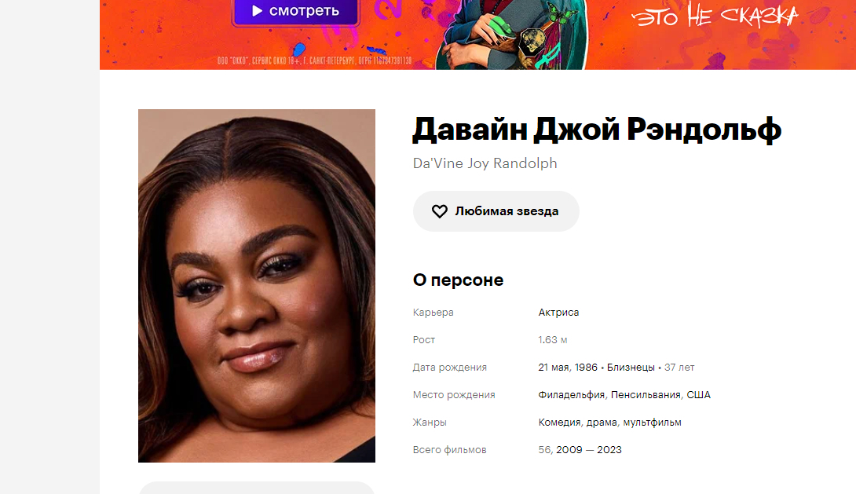
Task: Follow the Актриса career link
Action: click(x=558, y=313)
